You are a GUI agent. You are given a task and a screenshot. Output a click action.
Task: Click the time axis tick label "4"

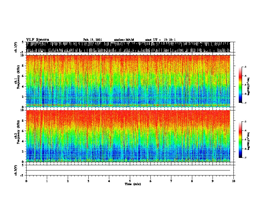[x=109, y=181]
